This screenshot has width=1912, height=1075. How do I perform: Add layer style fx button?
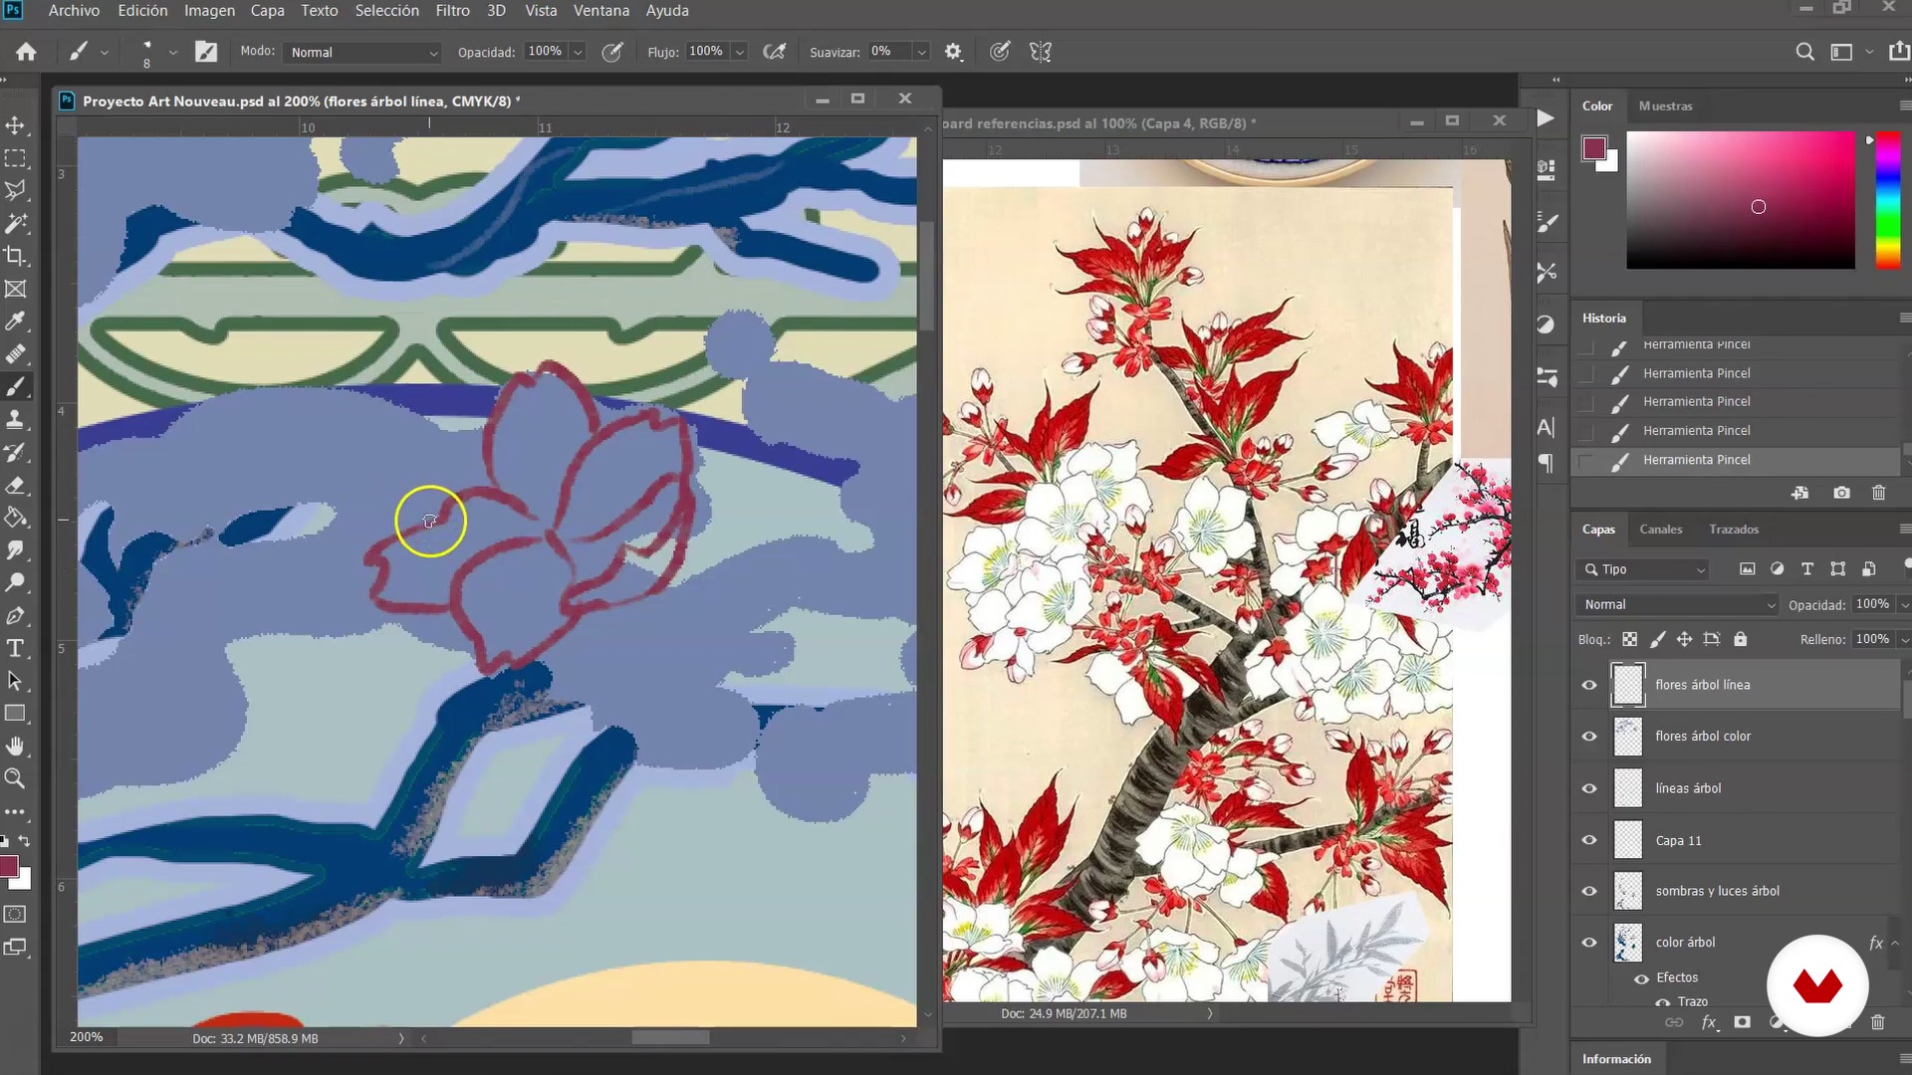click(1709, 1022)
